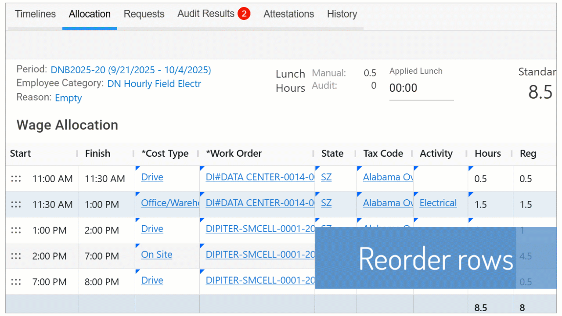Sort by the State column header

coord(332,154)
